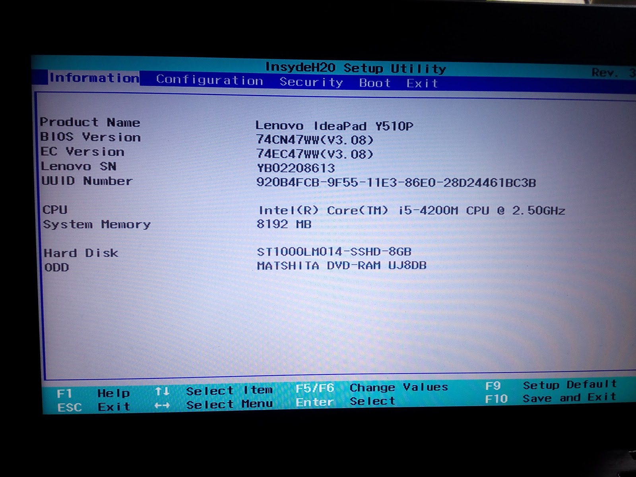The height and width of the screenshot is (477, 636).
Task: Select the Information tab
Action: pos(94,78)
